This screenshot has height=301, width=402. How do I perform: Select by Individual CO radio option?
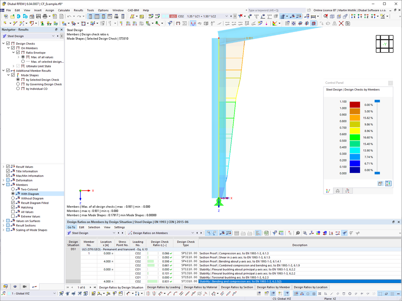pos(18,89)
